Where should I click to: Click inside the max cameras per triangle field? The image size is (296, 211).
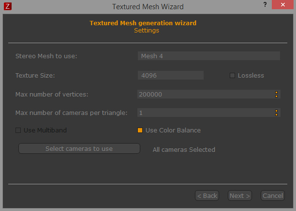(206, 113)
